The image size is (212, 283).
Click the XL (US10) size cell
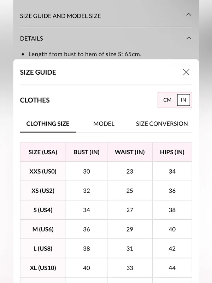(43, 268)
